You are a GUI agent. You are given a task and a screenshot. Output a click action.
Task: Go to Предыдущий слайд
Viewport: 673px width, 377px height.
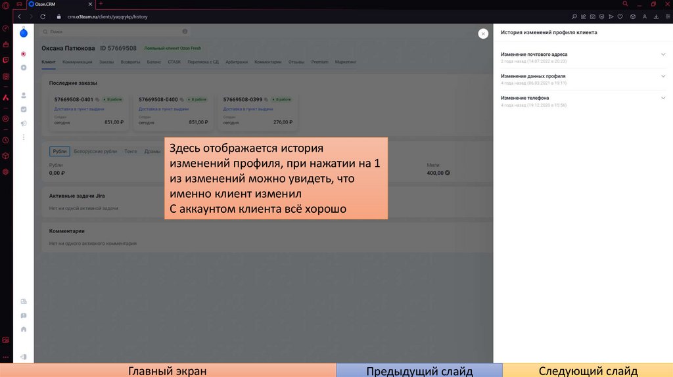pyautogui.click(x=419, y=370)
